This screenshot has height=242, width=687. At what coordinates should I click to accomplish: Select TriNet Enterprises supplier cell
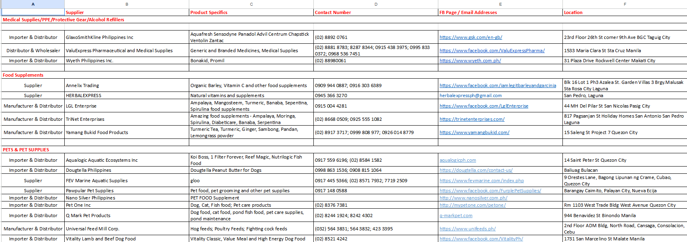[127, 119]
